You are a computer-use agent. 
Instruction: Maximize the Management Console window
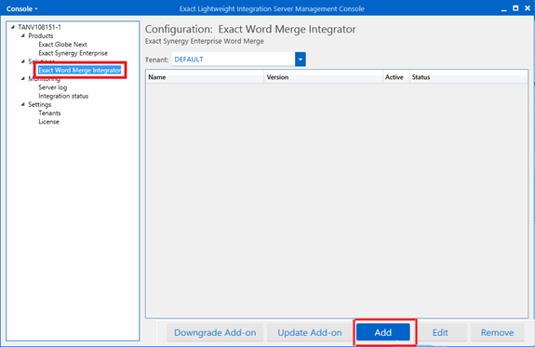515,8
